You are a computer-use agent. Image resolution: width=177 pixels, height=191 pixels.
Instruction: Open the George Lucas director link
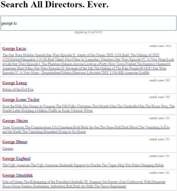(x=14, y=49)
